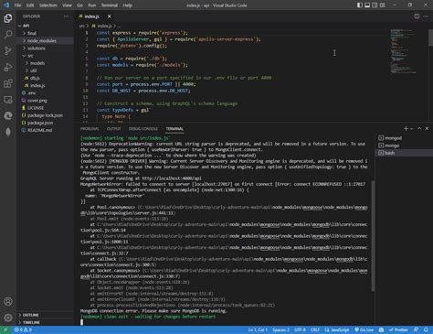Open the Accounts icon in activity bar

pos(8,301)
